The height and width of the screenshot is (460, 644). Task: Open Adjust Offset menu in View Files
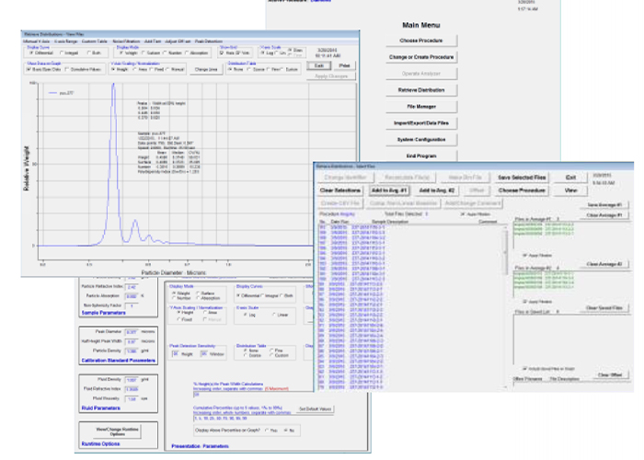coord(178,41)
